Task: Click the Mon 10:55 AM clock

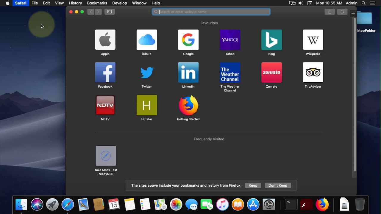Action: pos(329,3)
